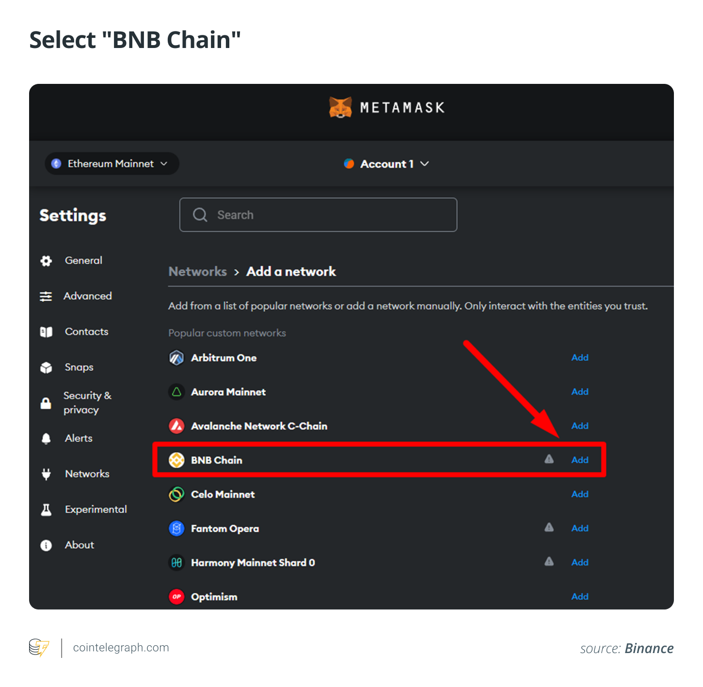Open General settings via gear icon
Image resolution: width=703 pixels, height=687 pixels.
point(46,260)
